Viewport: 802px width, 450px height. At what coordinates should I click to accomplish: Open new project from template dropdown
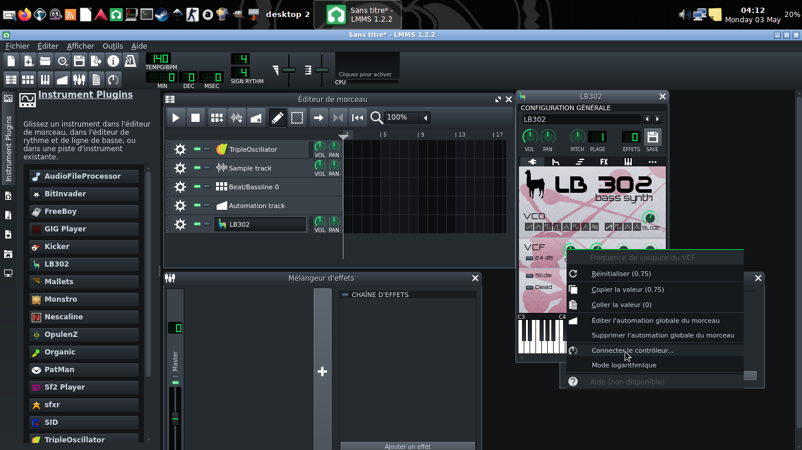tap(28, 61)
